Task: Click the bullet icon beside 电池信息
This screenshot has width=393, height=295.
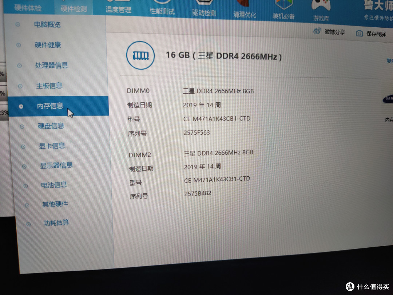Action: click(x=25, y=186)
